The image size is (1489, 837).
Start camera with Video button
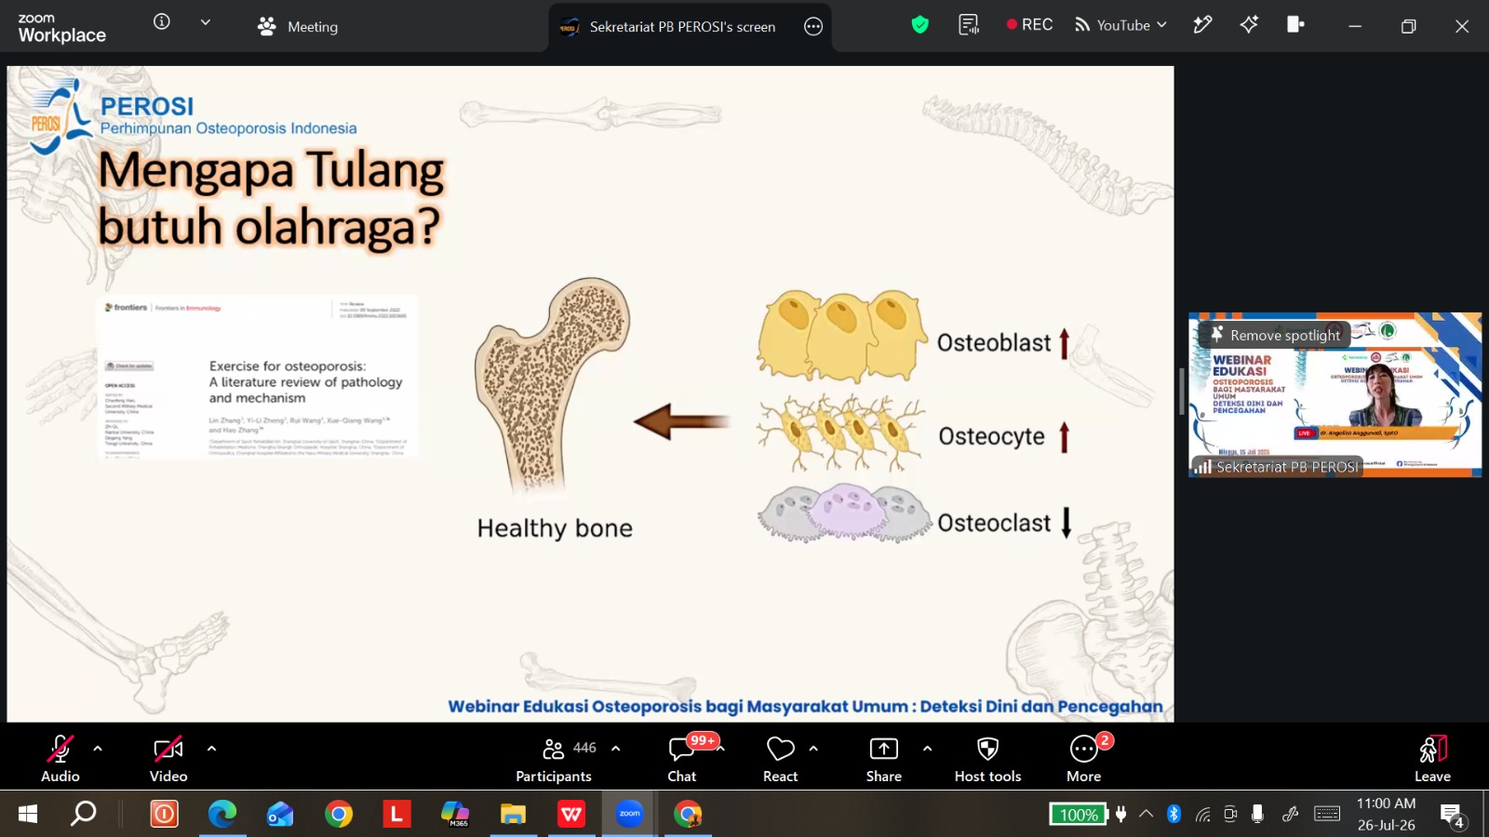168,759
